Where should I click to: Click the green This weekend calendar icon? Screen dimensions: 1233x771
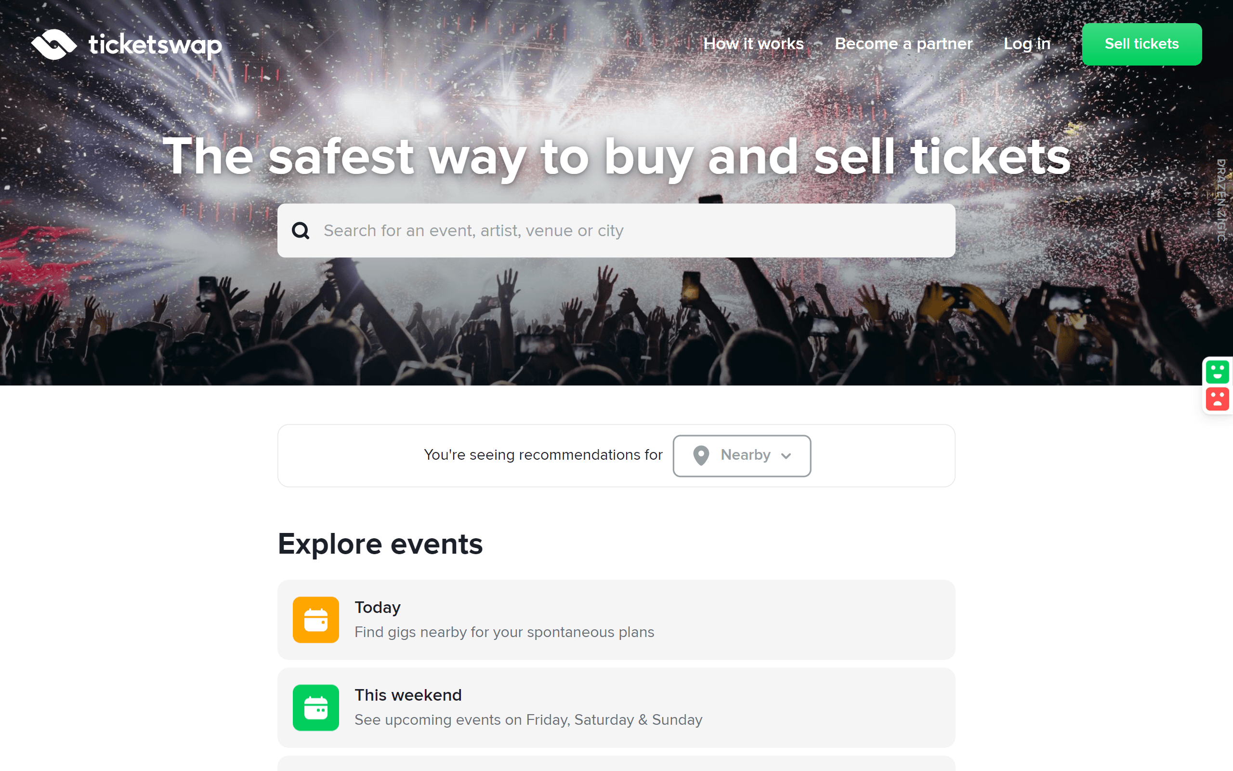click(316, 707)
